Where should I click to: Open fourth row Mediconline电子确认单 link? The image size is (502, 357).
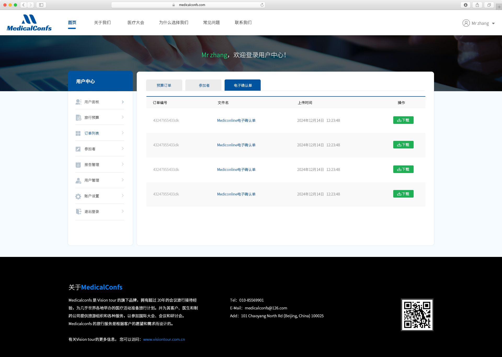236,194
